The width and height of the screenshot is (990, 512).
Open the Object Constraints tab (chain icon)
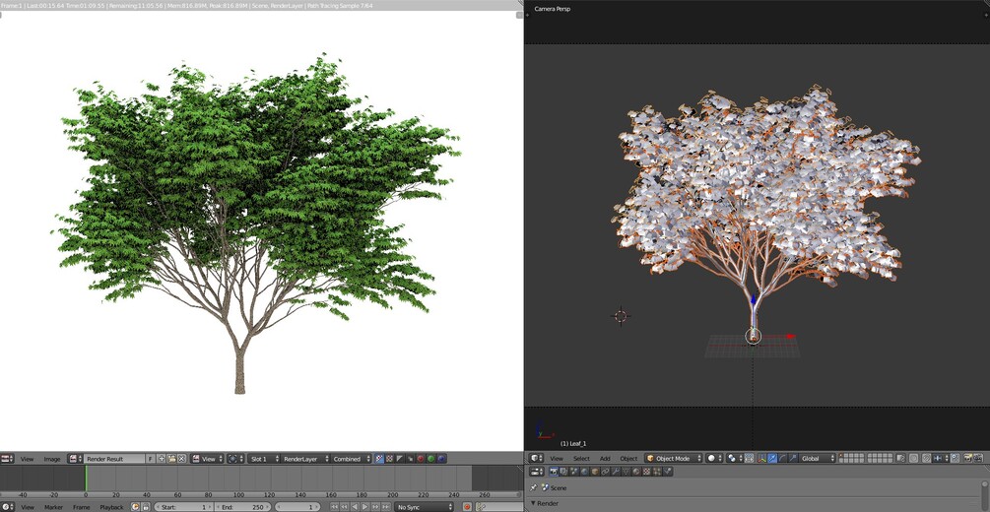point(605,472)
